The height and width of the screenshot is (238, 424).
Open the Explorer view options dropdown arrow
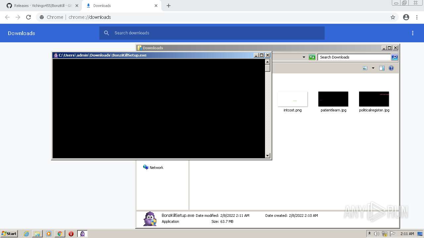point(373,68)
